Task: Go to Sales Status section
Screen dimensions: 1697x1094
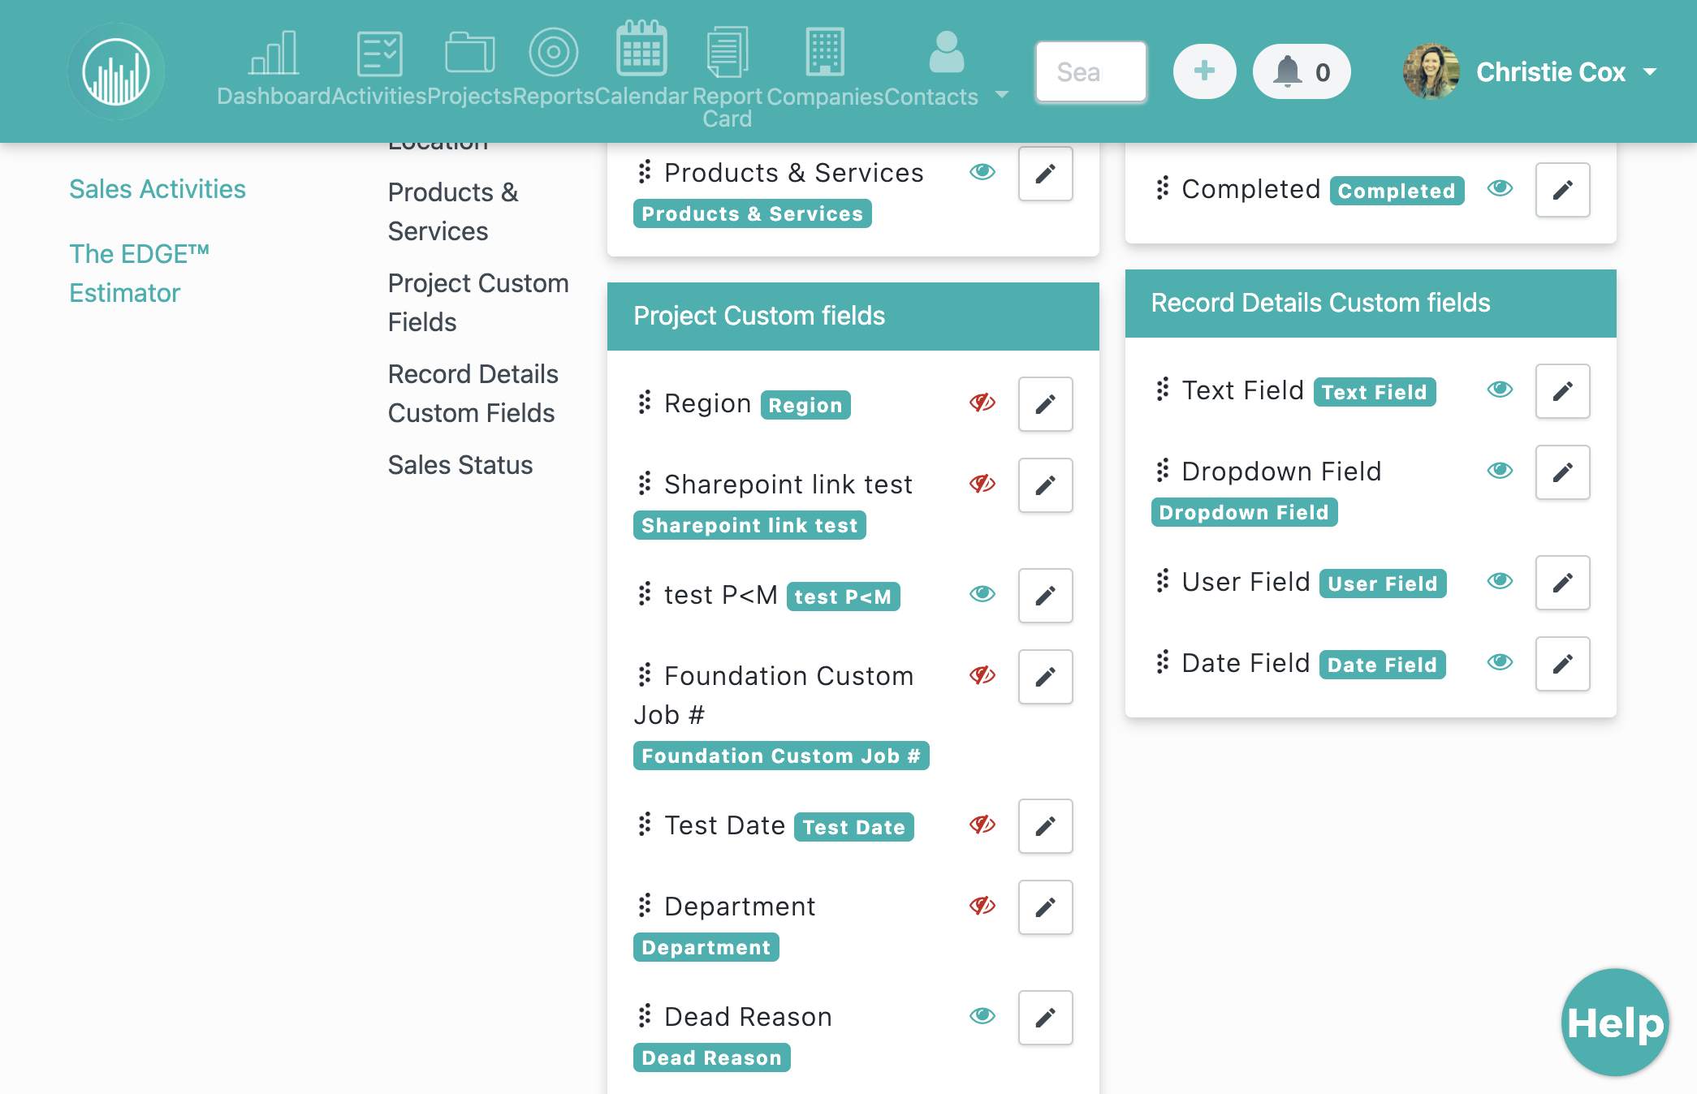Action: click(x=460, y=465)
